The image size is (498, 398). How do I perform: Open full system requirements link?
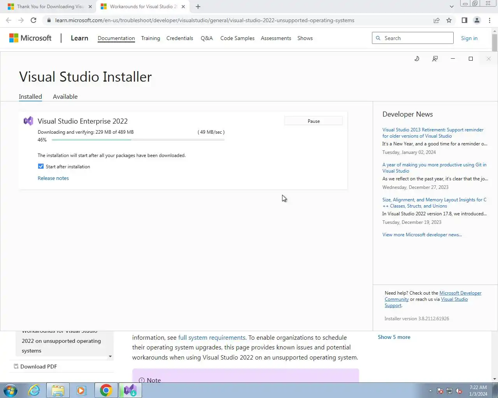pyautogui.click(x=212, y=338)
